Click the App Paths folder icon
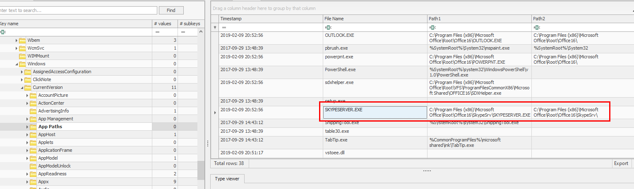The image size is (634, 189). point(33,127)
